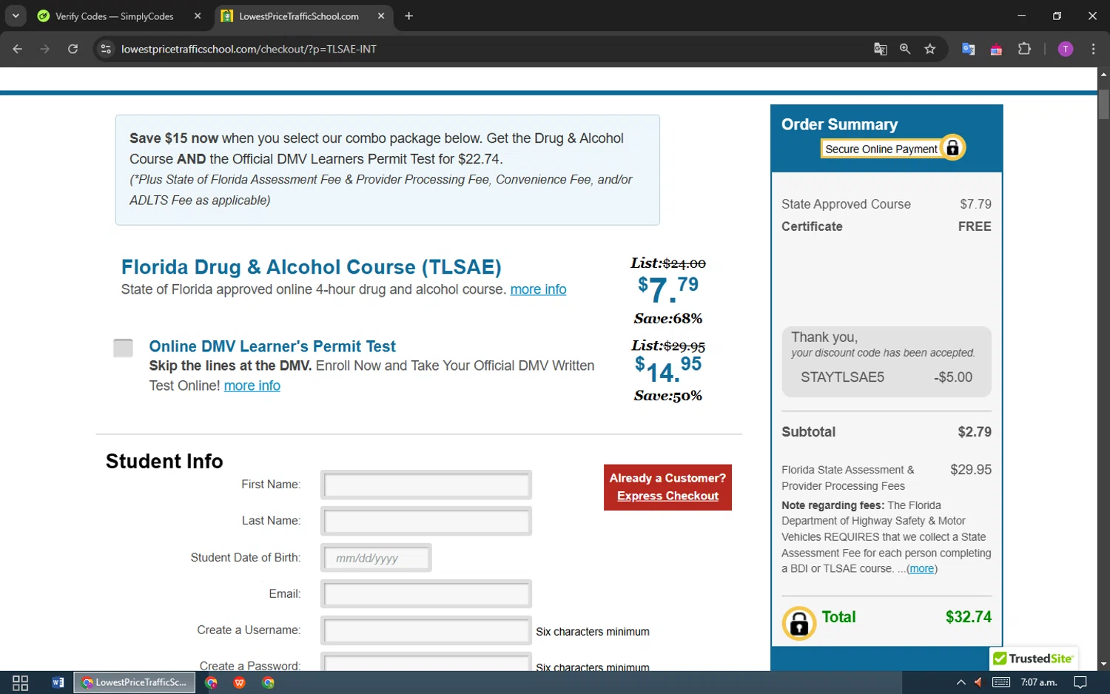Click the Student Date of Birth field

pos(376,558)
